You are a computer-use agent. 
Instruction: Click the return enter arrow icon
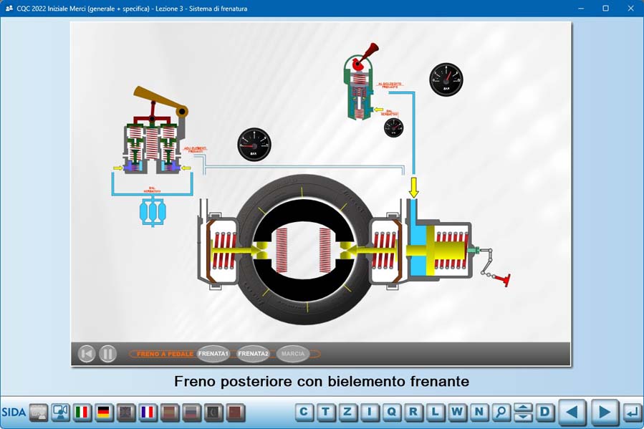(632, 413)
